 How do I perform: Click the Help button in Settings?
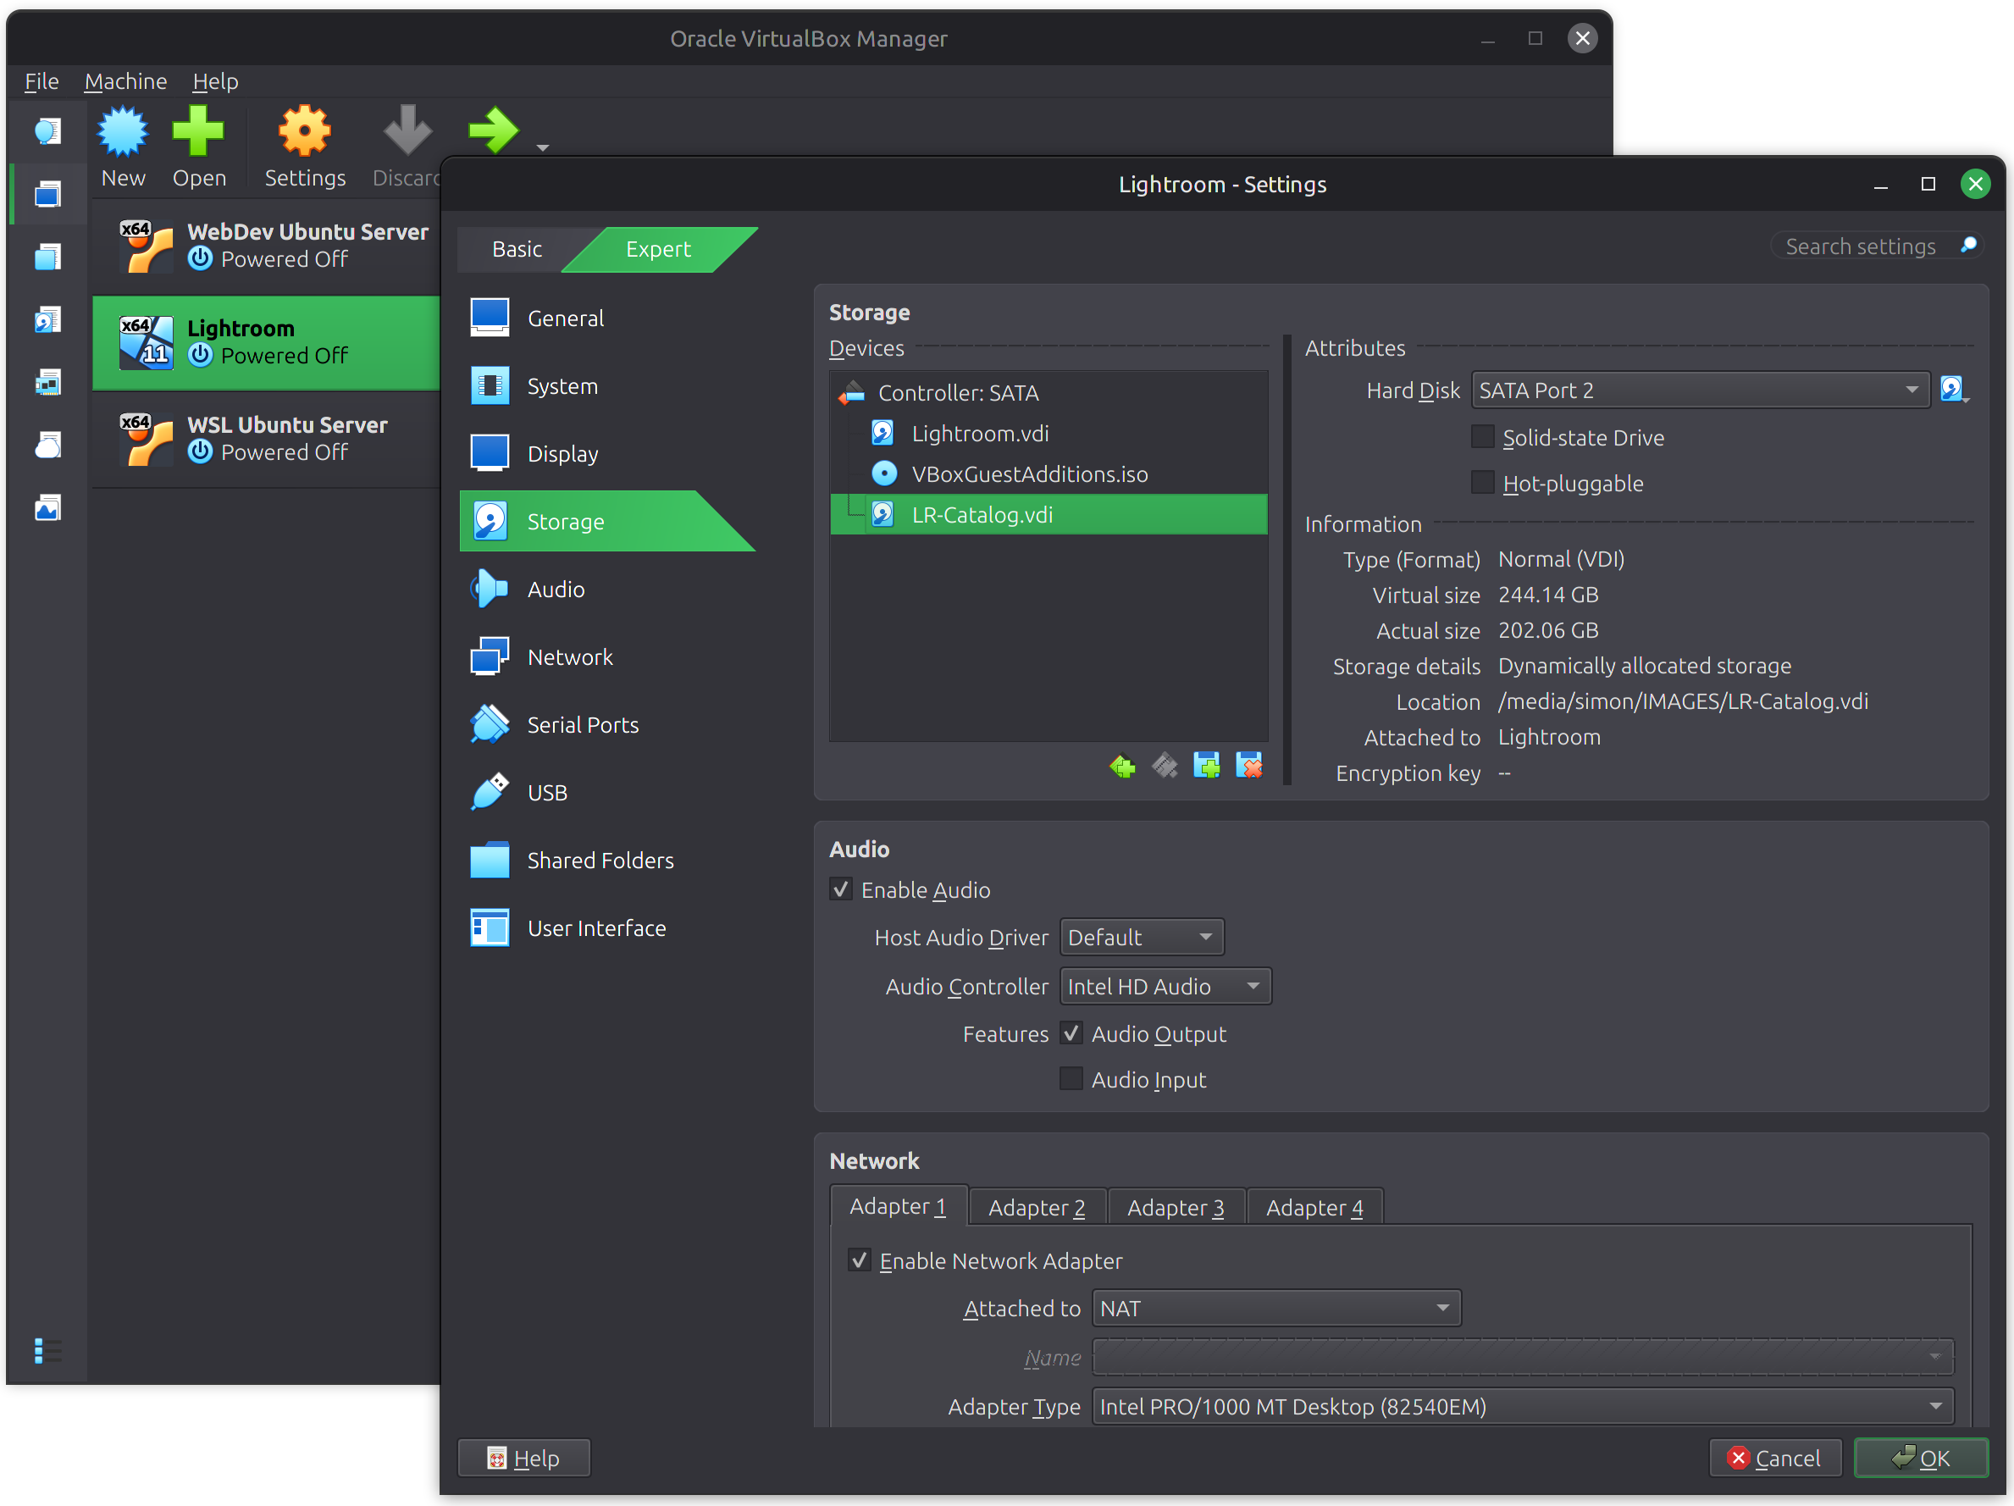[523, 1459]
